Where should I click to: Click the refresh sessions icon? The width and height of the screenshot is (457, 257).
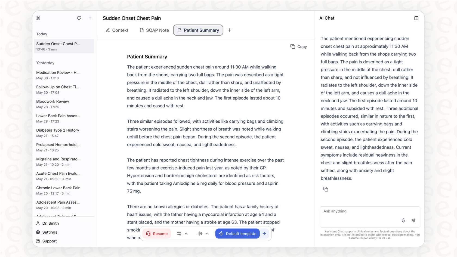(79, 18)
